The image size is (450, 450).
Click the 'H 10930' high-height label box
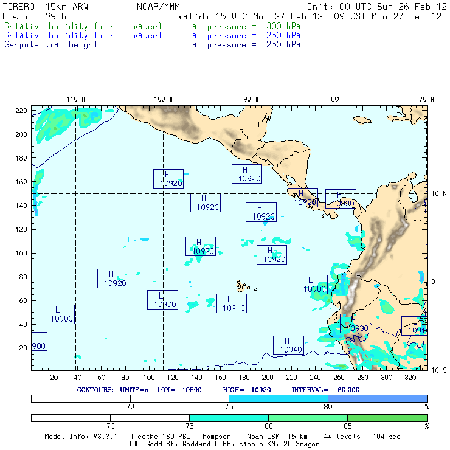tap(355, 324)
